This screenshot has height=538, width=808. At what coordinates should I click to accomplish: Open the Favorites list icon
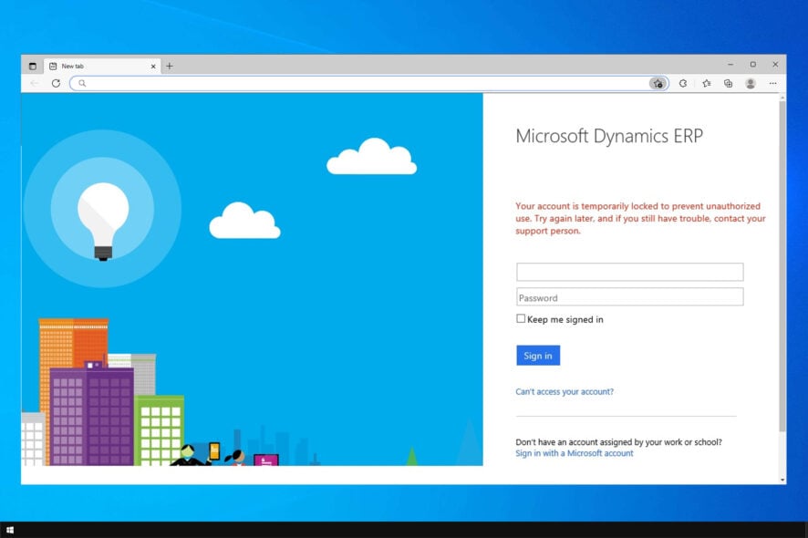tap(707, 83)
